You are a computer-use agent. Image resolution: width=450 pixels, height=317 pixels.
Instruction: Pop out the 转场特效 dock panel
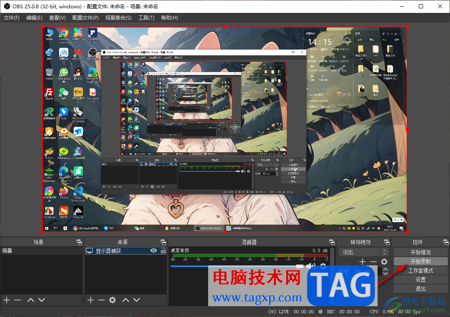(387, 242)
